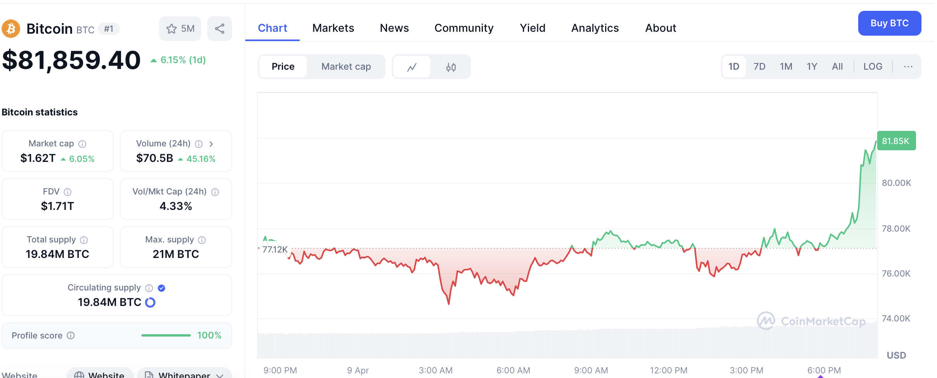
Task: Expand the Volume (24h) chevron arrow
Action: (x=211, y=144)
